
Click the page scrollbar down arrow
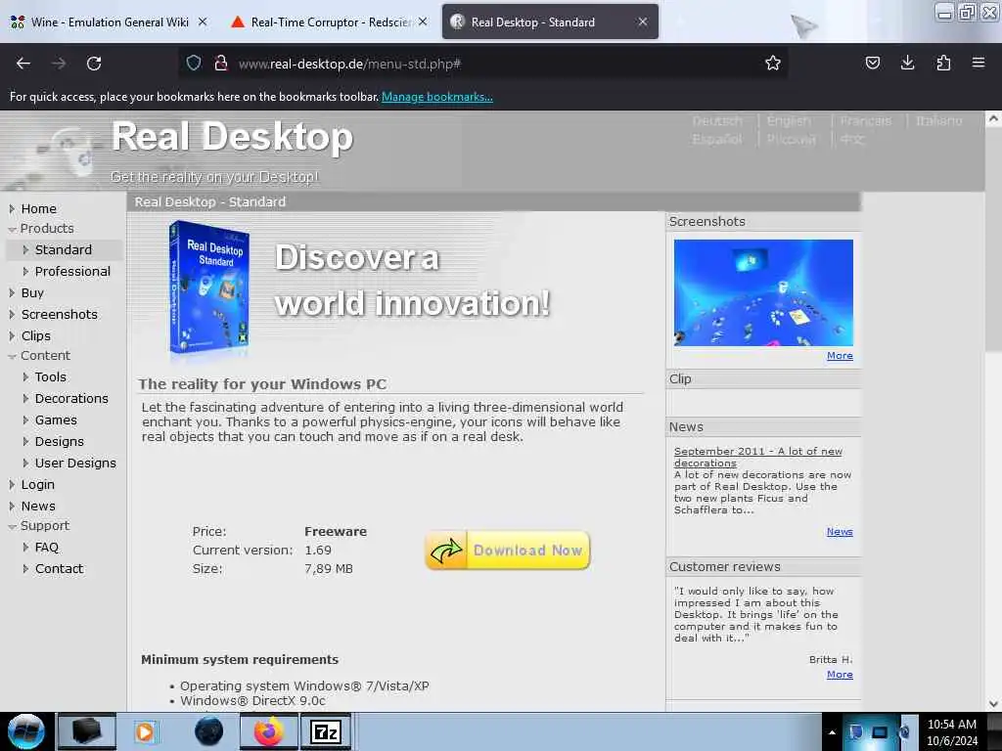[x=993, y=704]
